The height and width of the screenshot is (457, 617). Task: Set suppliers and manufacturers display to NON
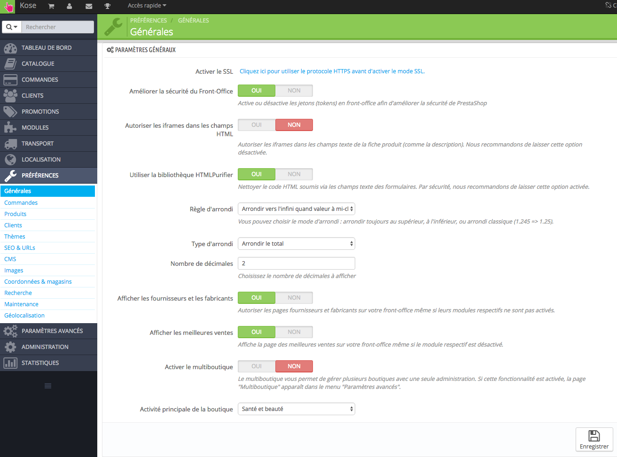point(294,298)
